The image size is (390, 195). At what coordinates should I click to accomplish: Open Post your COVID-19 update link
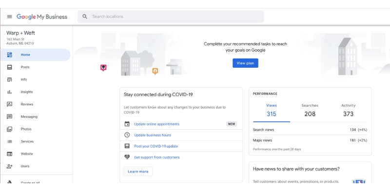click(x=156, y=146)
